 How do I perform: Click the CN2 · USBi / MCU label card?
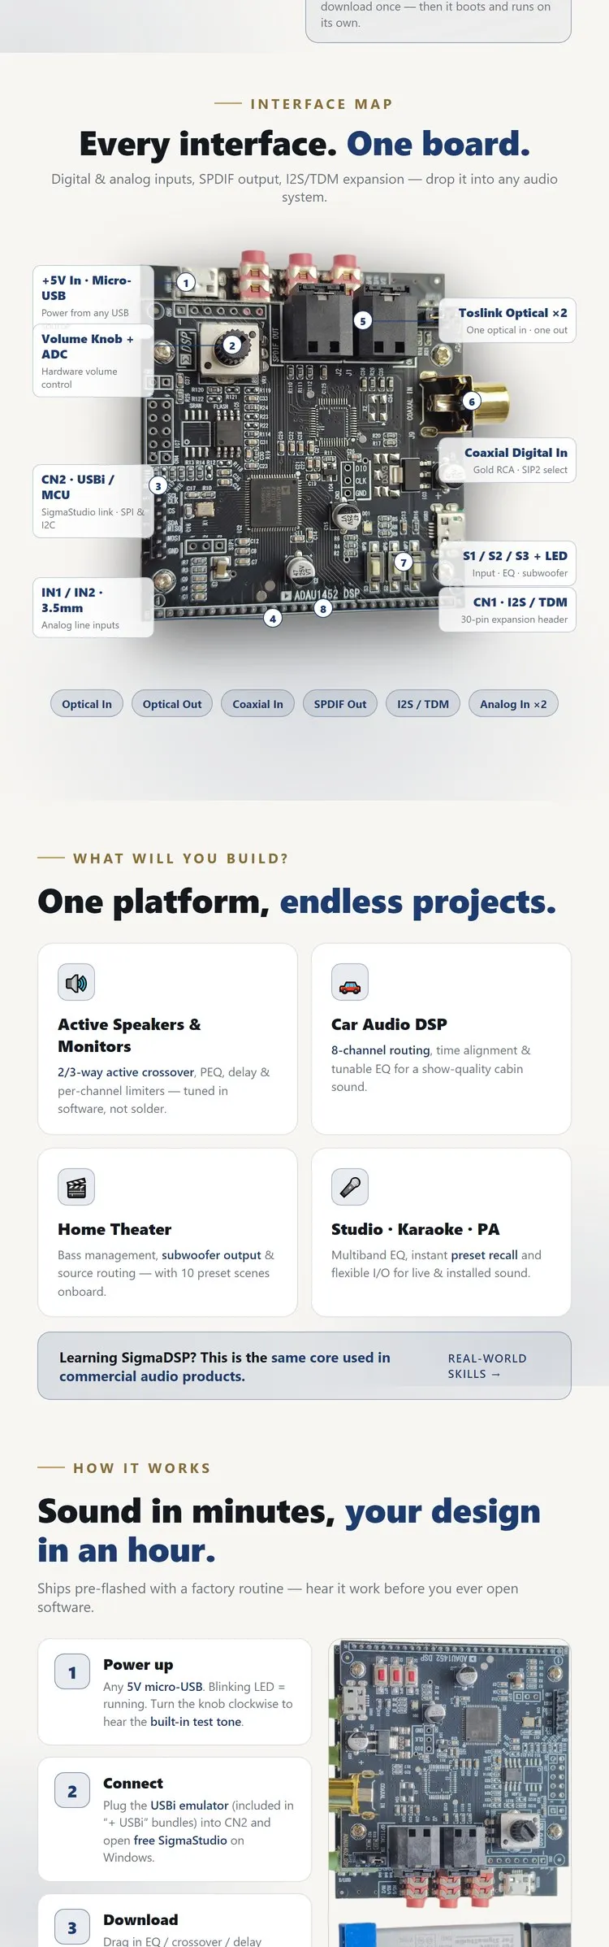click(x=93, y=501)
